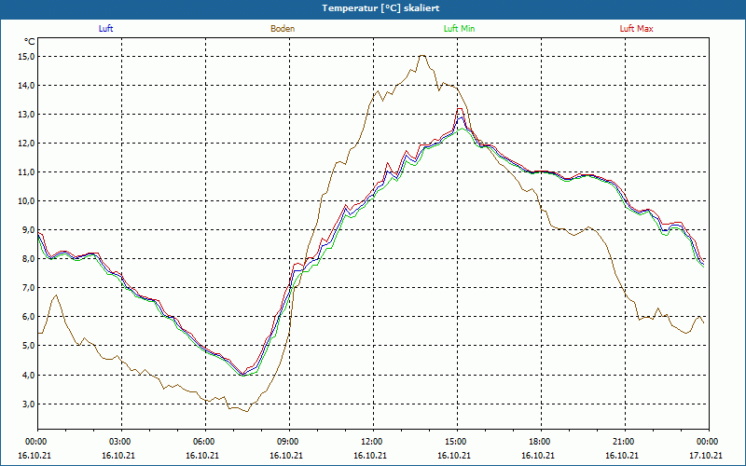Click the blue "Luft" legend label

(x=105, y=29)
